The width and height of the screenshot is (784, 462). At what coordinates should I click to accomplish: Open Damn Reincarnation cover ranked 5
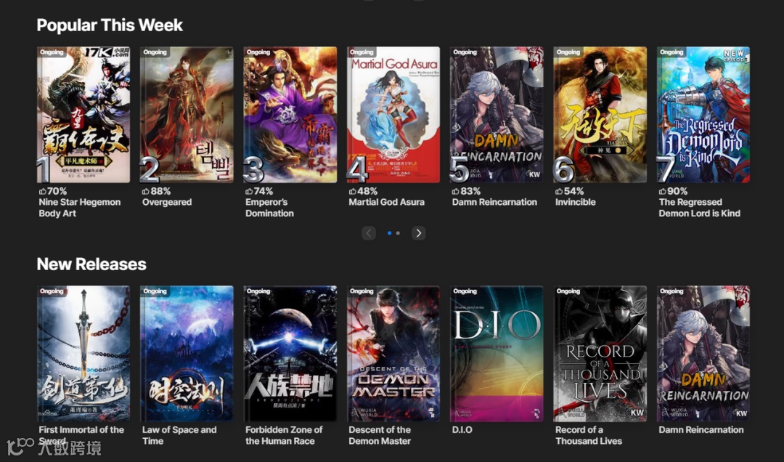point(497,115)
